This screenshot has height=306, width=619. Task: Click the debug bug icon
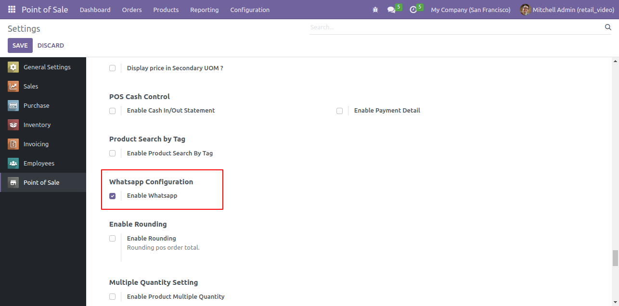[x=375, y=10]
